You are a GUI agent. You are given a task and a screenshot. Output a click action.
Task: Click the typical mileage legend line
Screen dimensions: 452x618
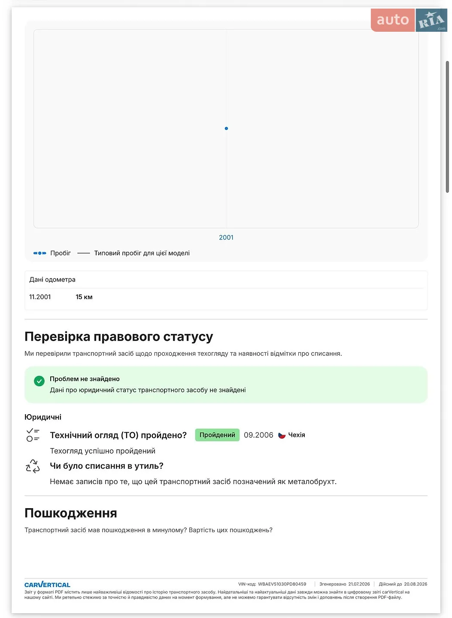(x=83, y=253)
